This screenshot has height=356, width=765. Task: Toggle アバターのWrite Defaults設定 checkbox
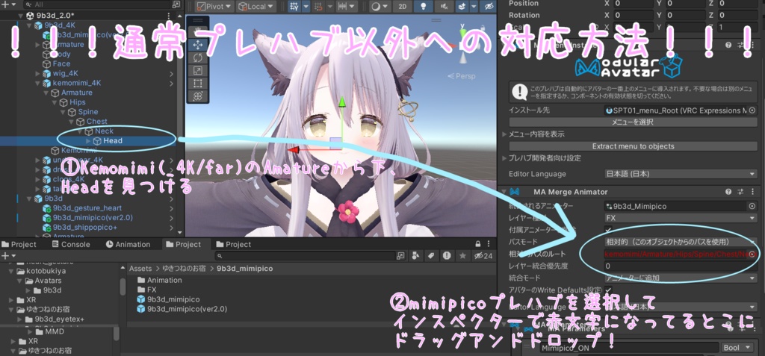[x=608, y=290]
